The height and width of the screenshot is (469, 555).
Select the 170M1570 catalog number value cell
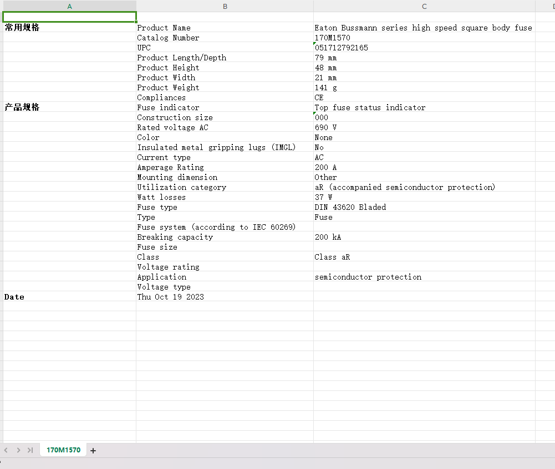point(424,38)
